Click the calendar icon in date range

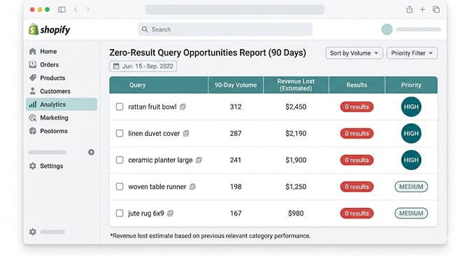pyautogui.click(x=116, y=66)
